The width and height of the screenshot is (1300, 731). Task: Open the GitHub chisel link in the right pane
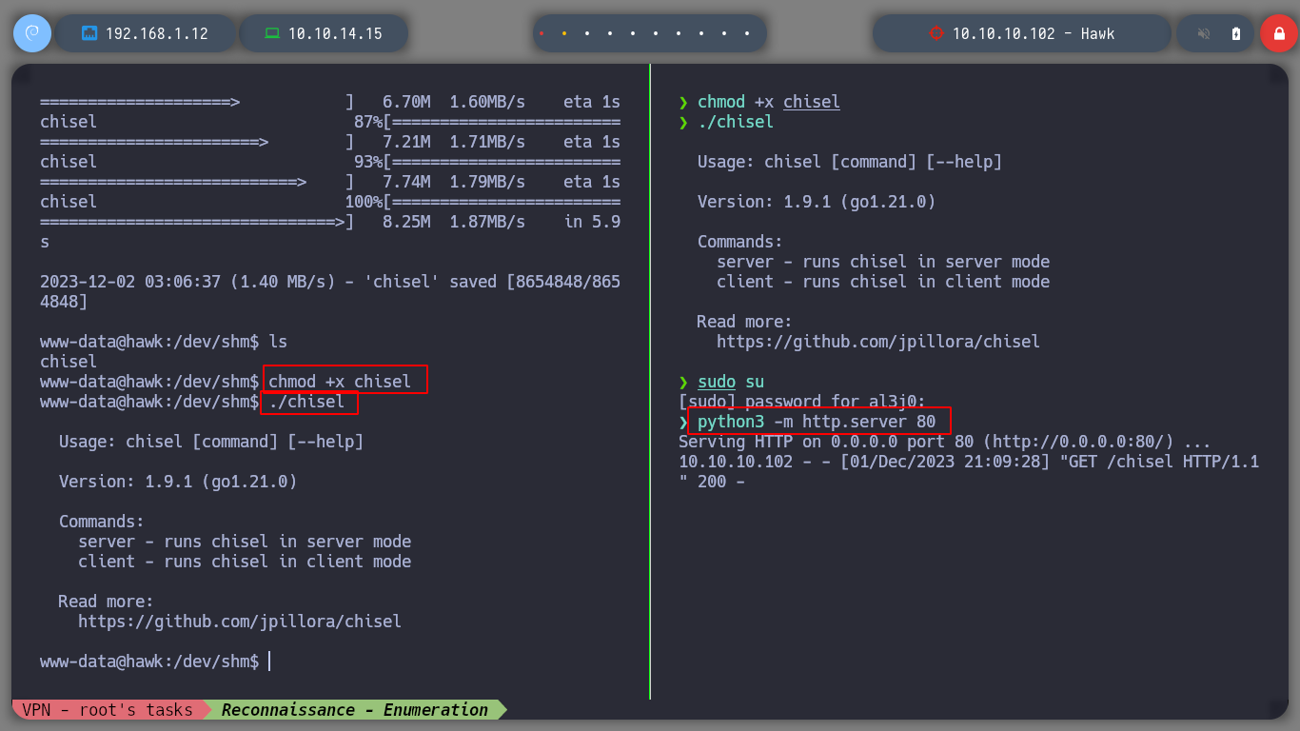pos(878,342)
